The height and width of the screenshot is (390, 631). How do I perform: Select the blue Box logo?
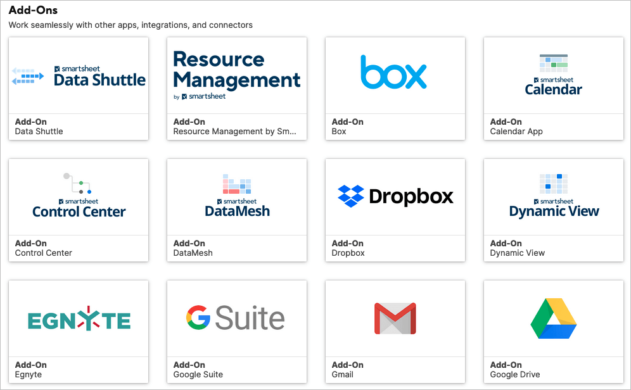pos(393,72)
